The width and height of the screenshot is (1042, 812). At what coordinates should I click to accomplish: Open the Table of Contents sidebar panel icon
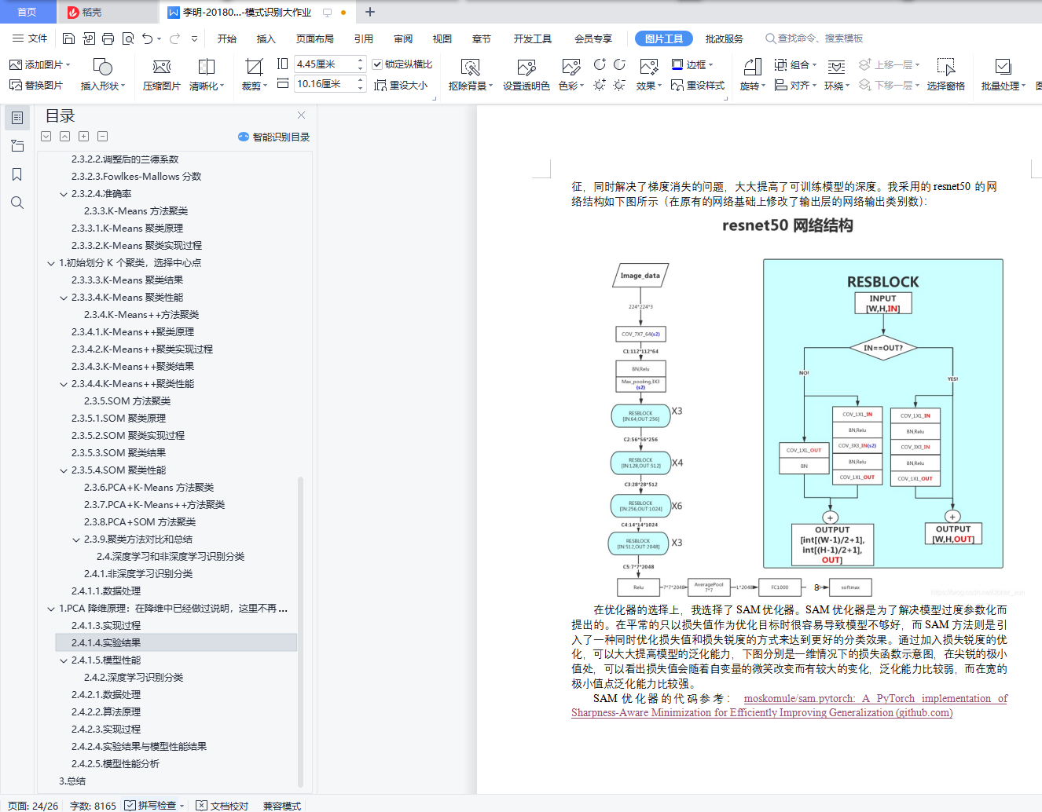(x=17, y=118)
